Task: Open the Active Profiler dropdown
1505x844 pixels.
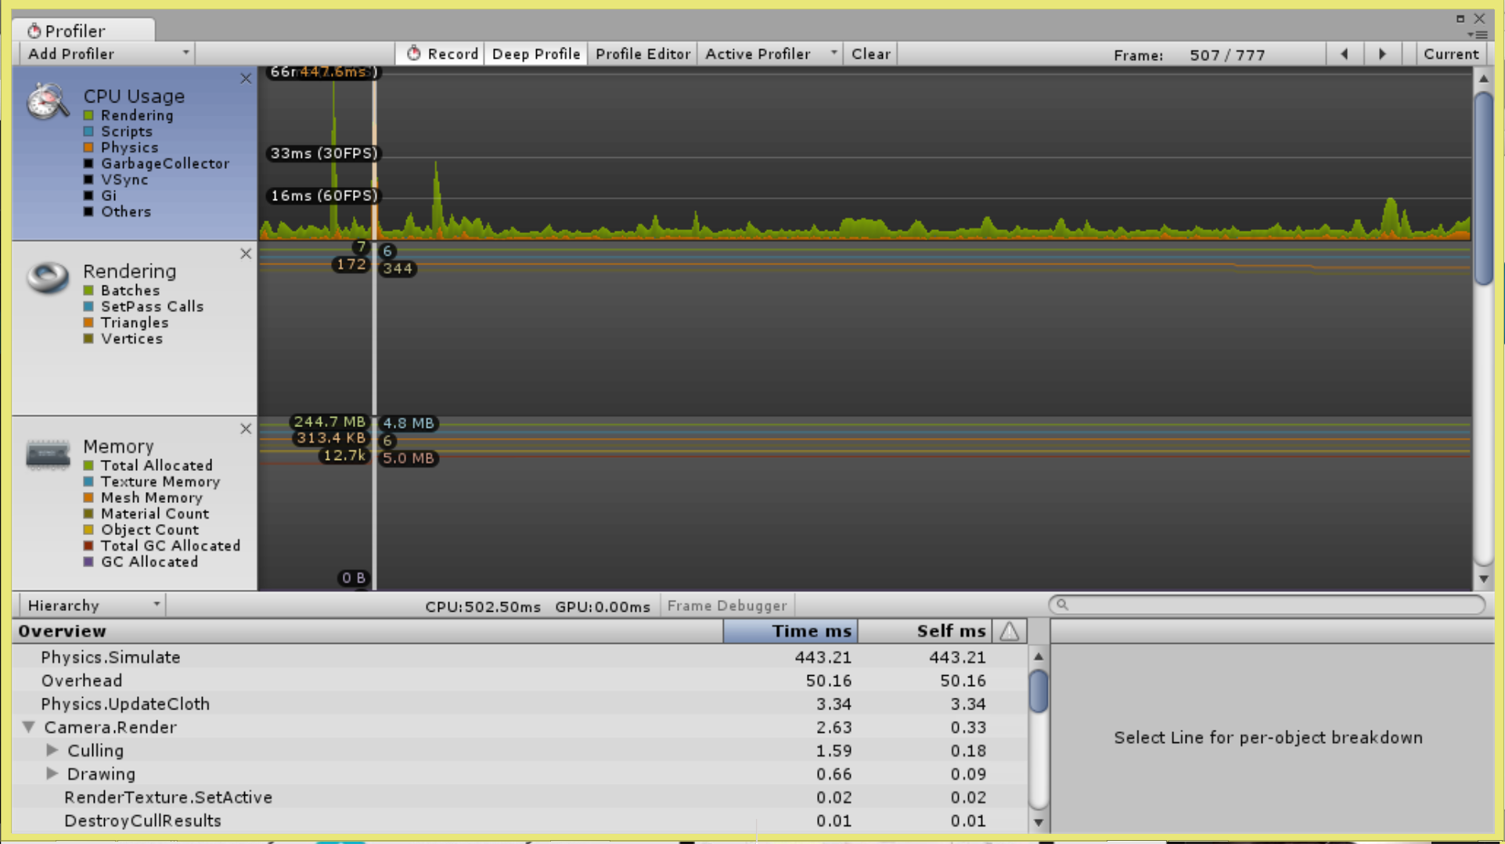Action: point(769,54)
